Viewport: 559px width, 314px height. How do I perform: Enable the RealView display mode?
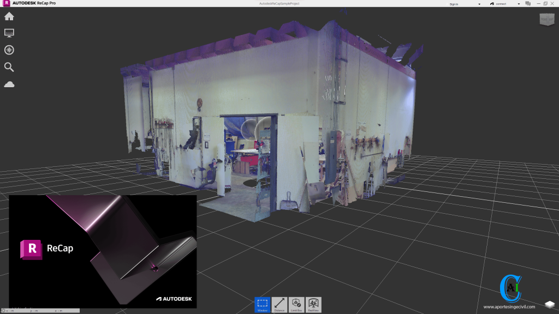coord(313,304)
